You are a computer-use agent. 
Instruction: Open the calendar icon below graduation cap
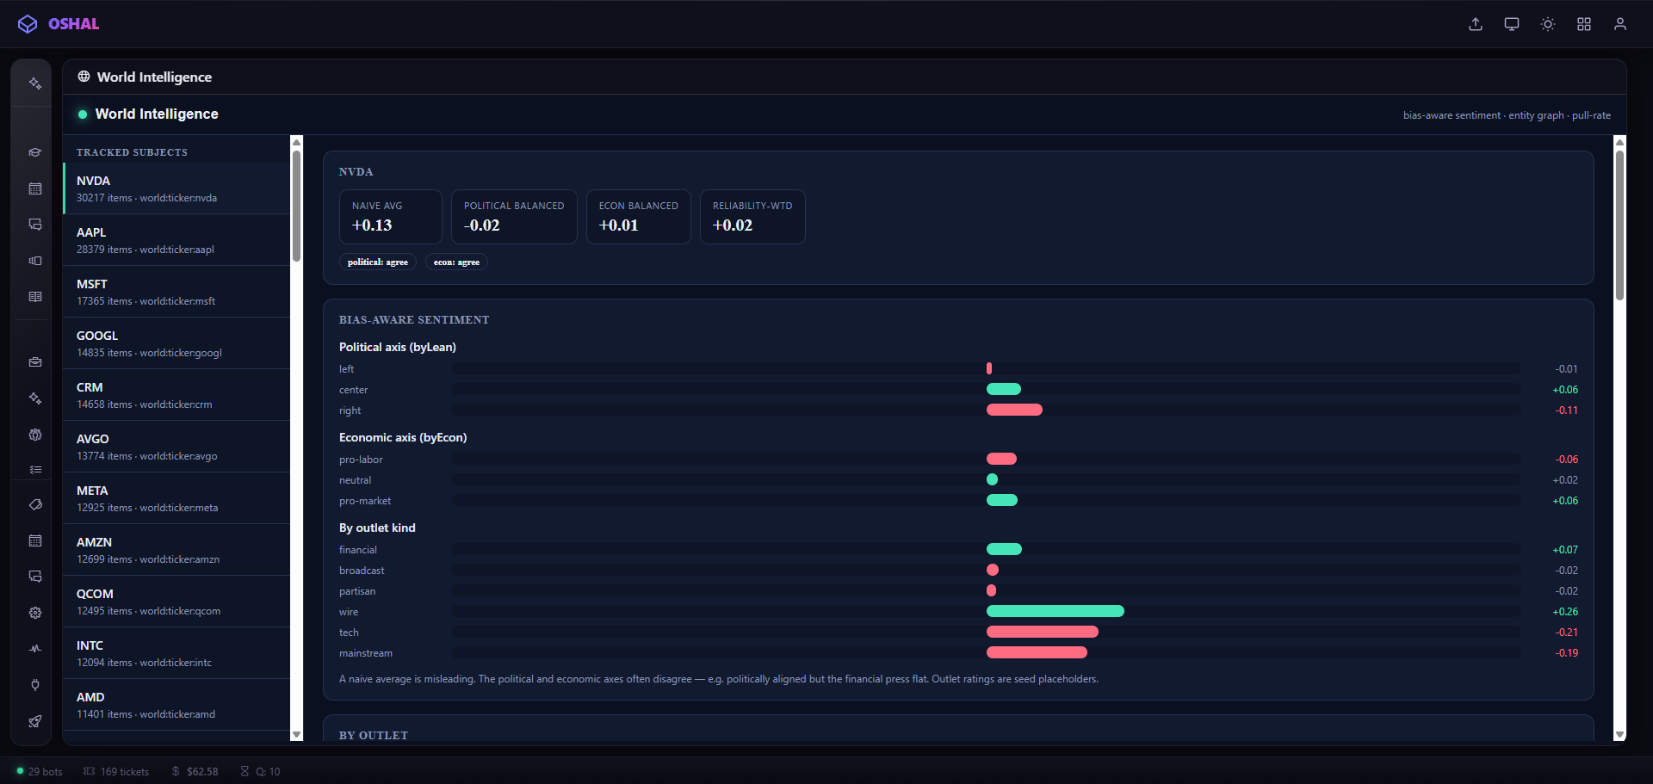click(35, 188)
